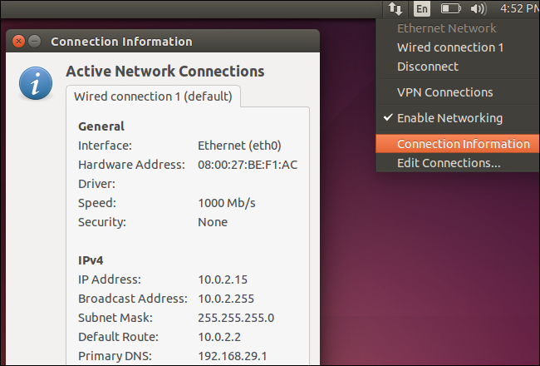Click the Connection Information window title
Screen dimensions: 540x366
coord(121,42)
